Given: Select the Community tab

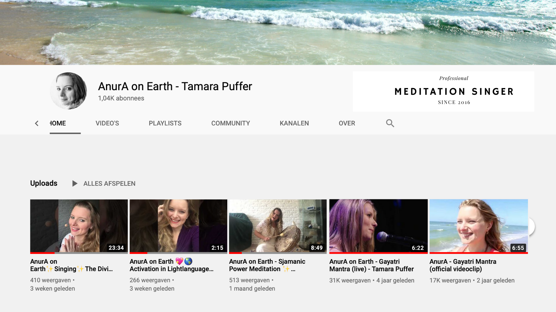Looking at the screenshot, I should 231,123.
